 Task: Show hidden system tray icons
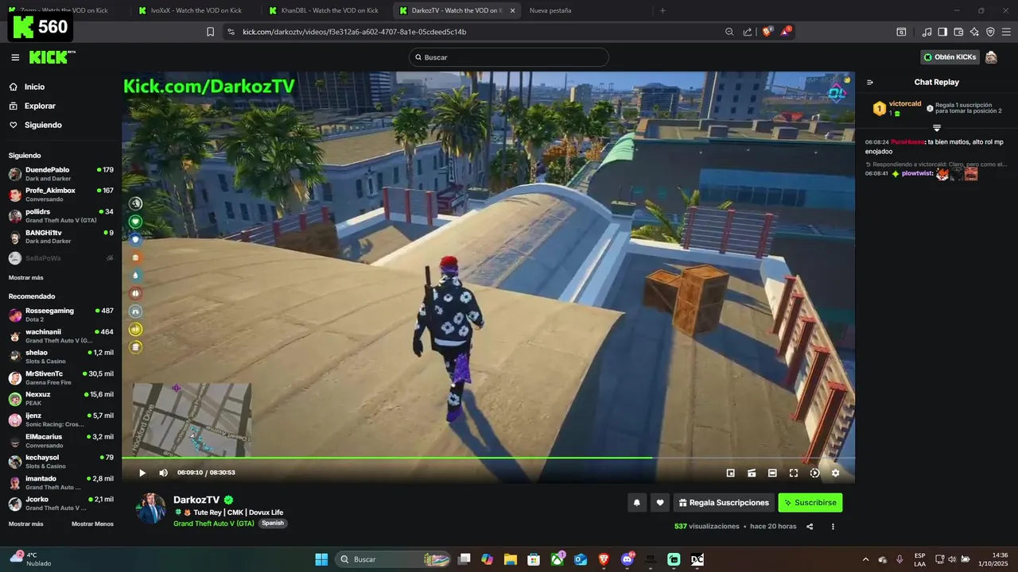pos(866,559)
